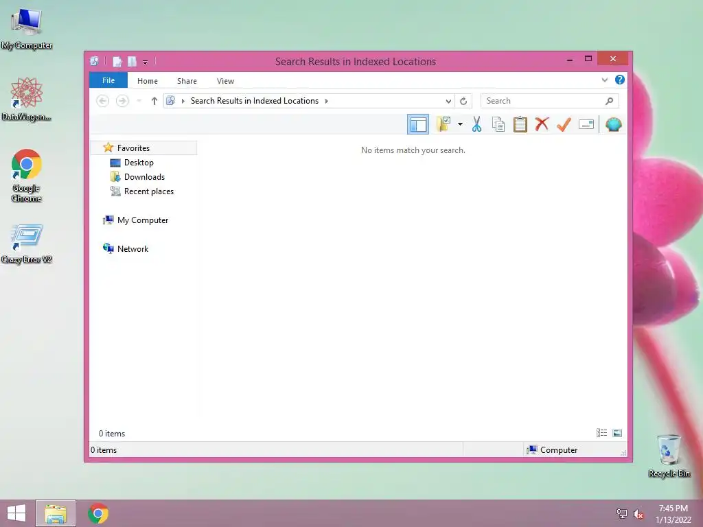Open Classic Shell settings shell icon
This screenshot has width=703, height=527.
[x=613, y=124]
